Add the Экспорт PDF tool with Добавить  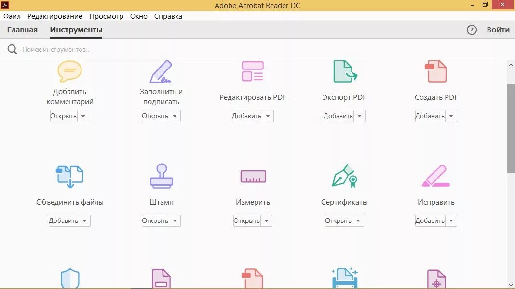pyautogui.click(x=339, y=116)
